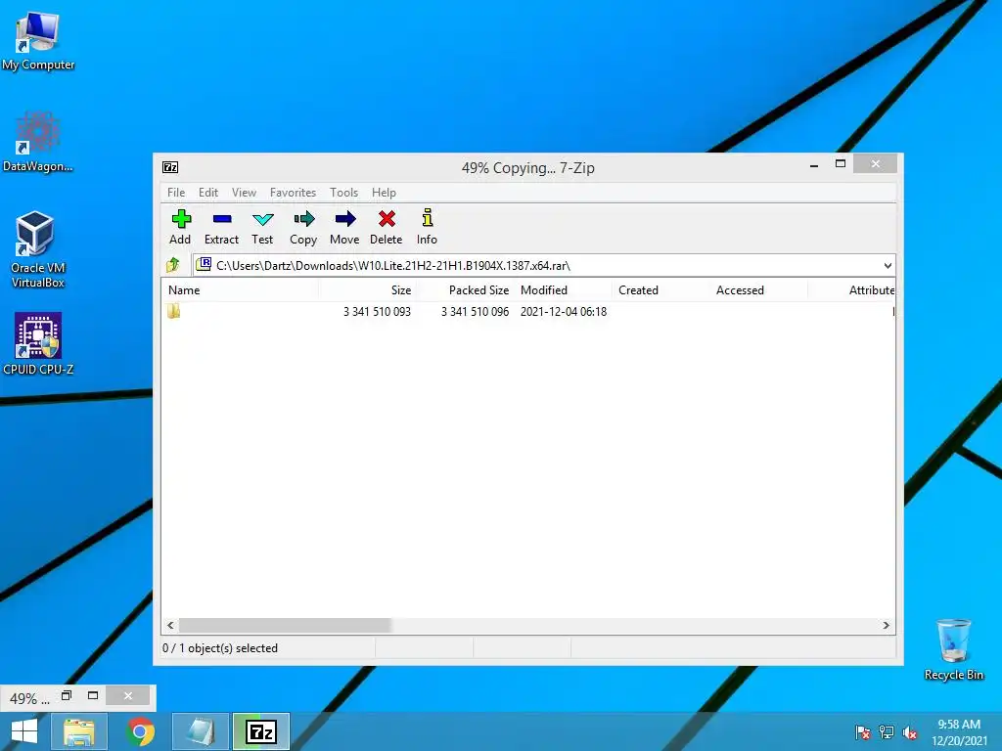1002x751 pixels.
Task: Sort by Size column header
Action: tap(368, 289)
